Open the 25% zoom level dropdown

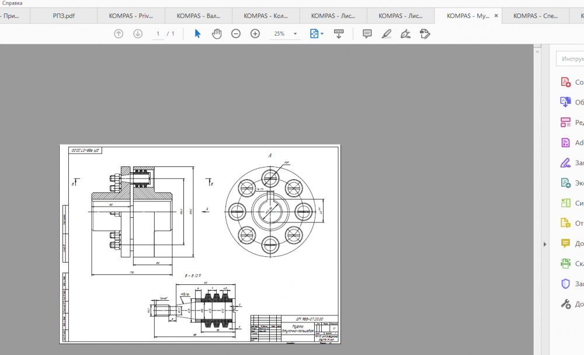click(295, 34)
